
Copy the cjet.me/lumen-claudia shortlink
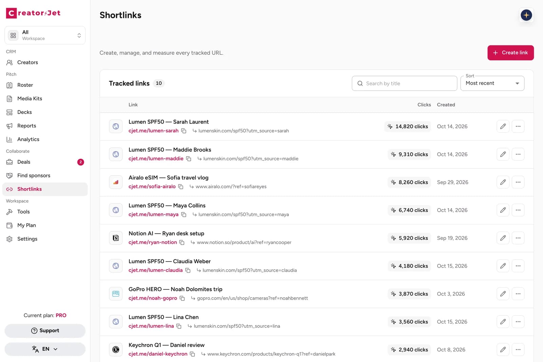tap(188, 270)
